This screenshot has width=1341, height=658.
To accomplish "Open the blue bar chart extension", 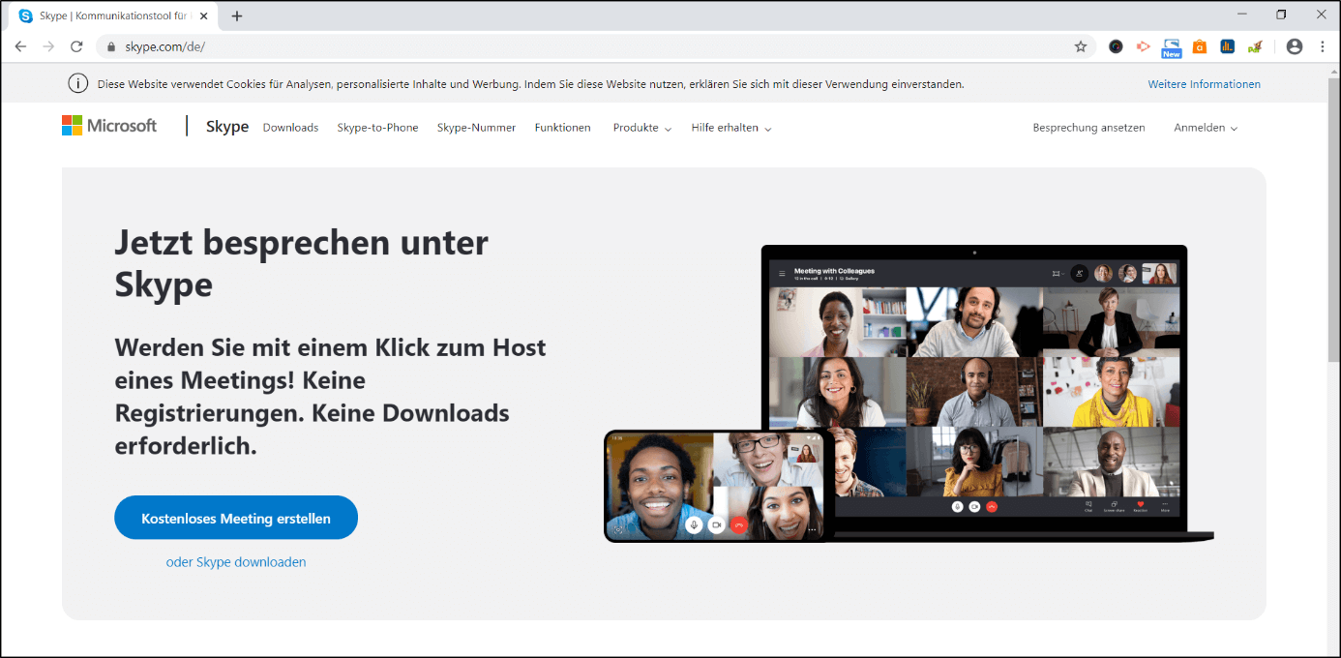I will [1227, 46].
